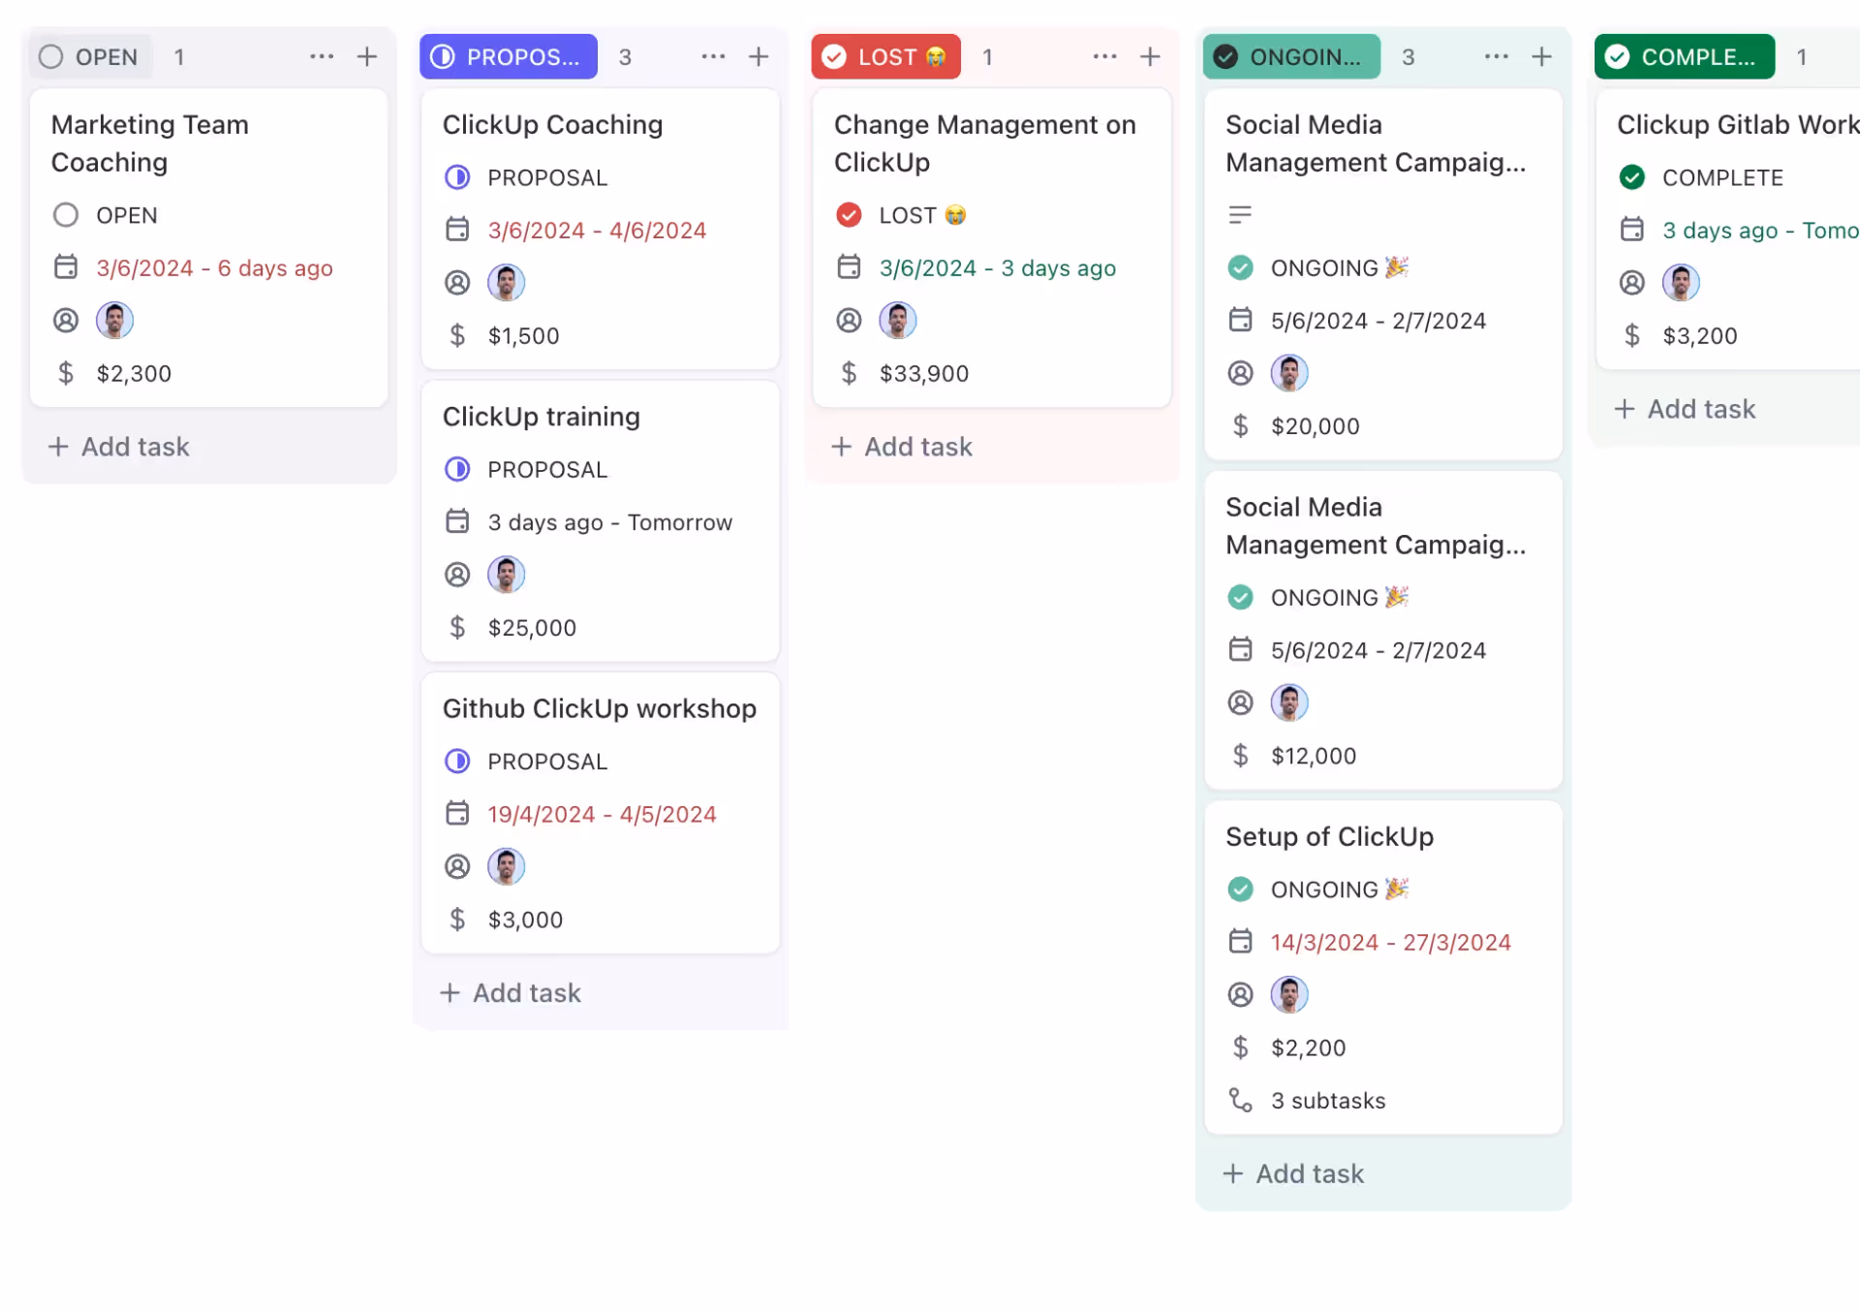Click the dollar icon on the Github ClickUp workshop card
Viewport: 1860px width, 1311px height.
click(457, 920)
